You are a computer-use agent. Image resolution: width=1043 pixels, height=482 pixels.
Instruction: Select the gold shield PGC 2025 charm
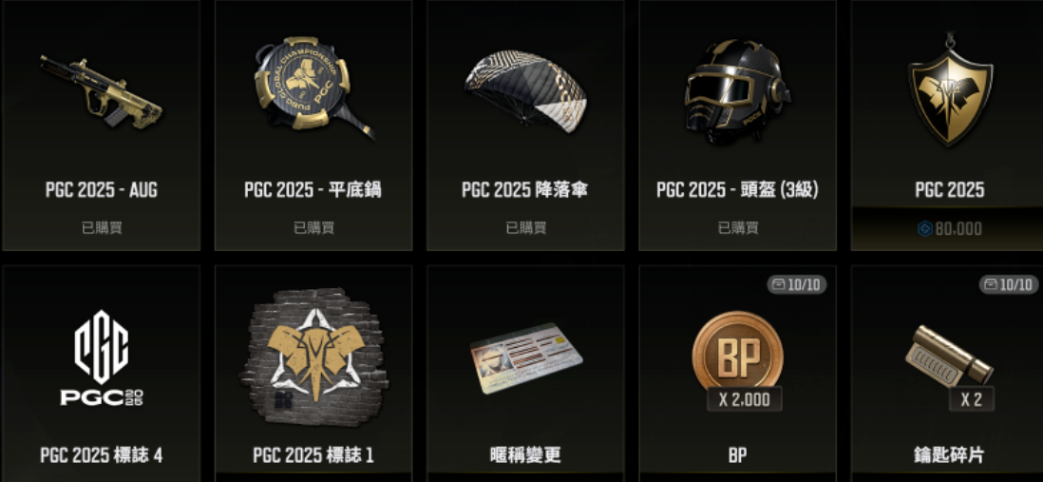(950, 90)
